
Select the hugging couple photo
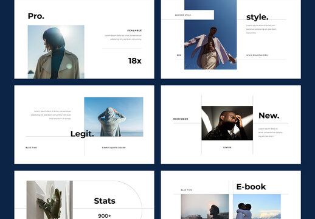[x=257, y=207]
